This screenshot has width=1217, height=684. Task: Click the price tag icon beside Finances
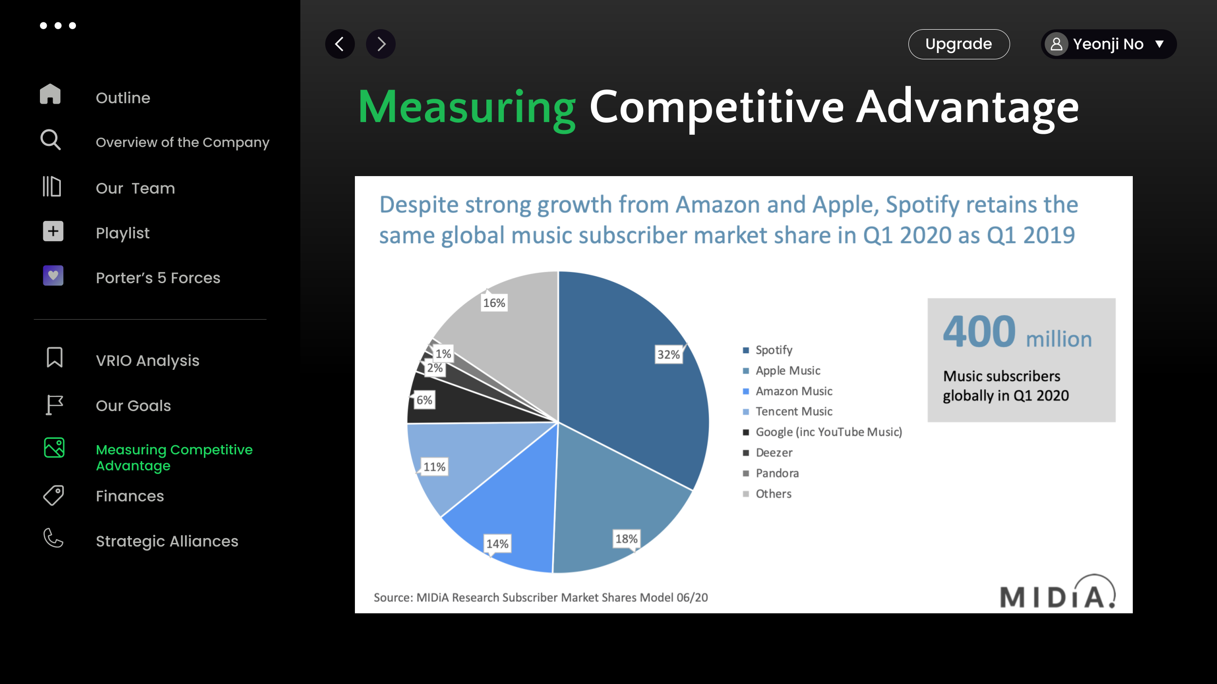(54, 496)
